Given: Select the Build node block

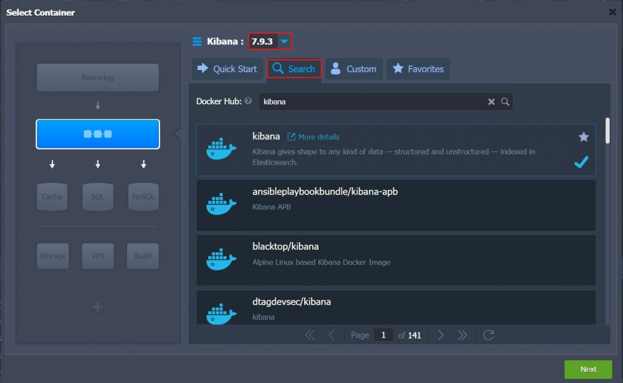Looking at the screenshot, I should [x=143, y=256].
